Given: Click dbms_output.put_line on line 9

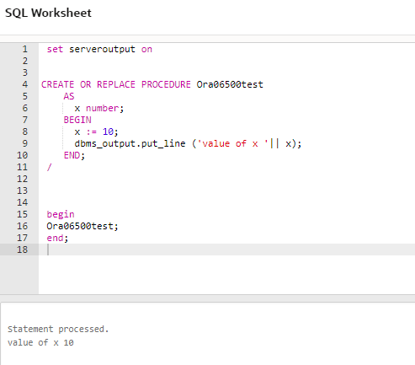Looking at the screenshot, I should (130, 143).
